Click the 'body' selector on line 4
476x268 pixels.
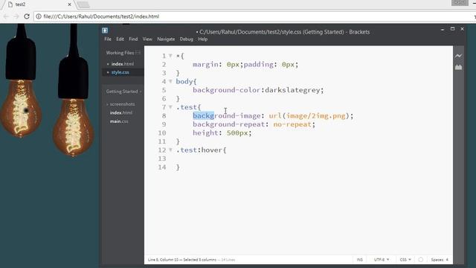pyautogui.click(x=184, y=82)
